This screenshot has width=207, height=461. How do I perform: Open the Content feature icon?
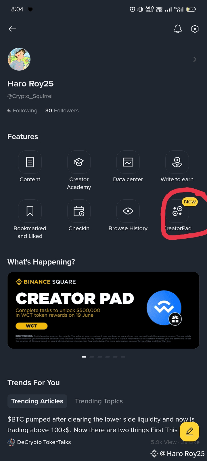point(30,162)
